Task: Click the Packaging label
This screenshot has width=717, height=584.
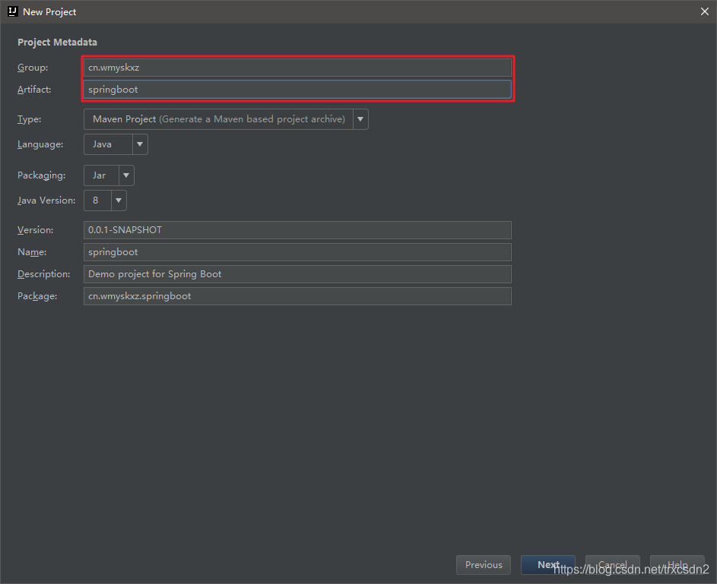Action: point(41,175)
